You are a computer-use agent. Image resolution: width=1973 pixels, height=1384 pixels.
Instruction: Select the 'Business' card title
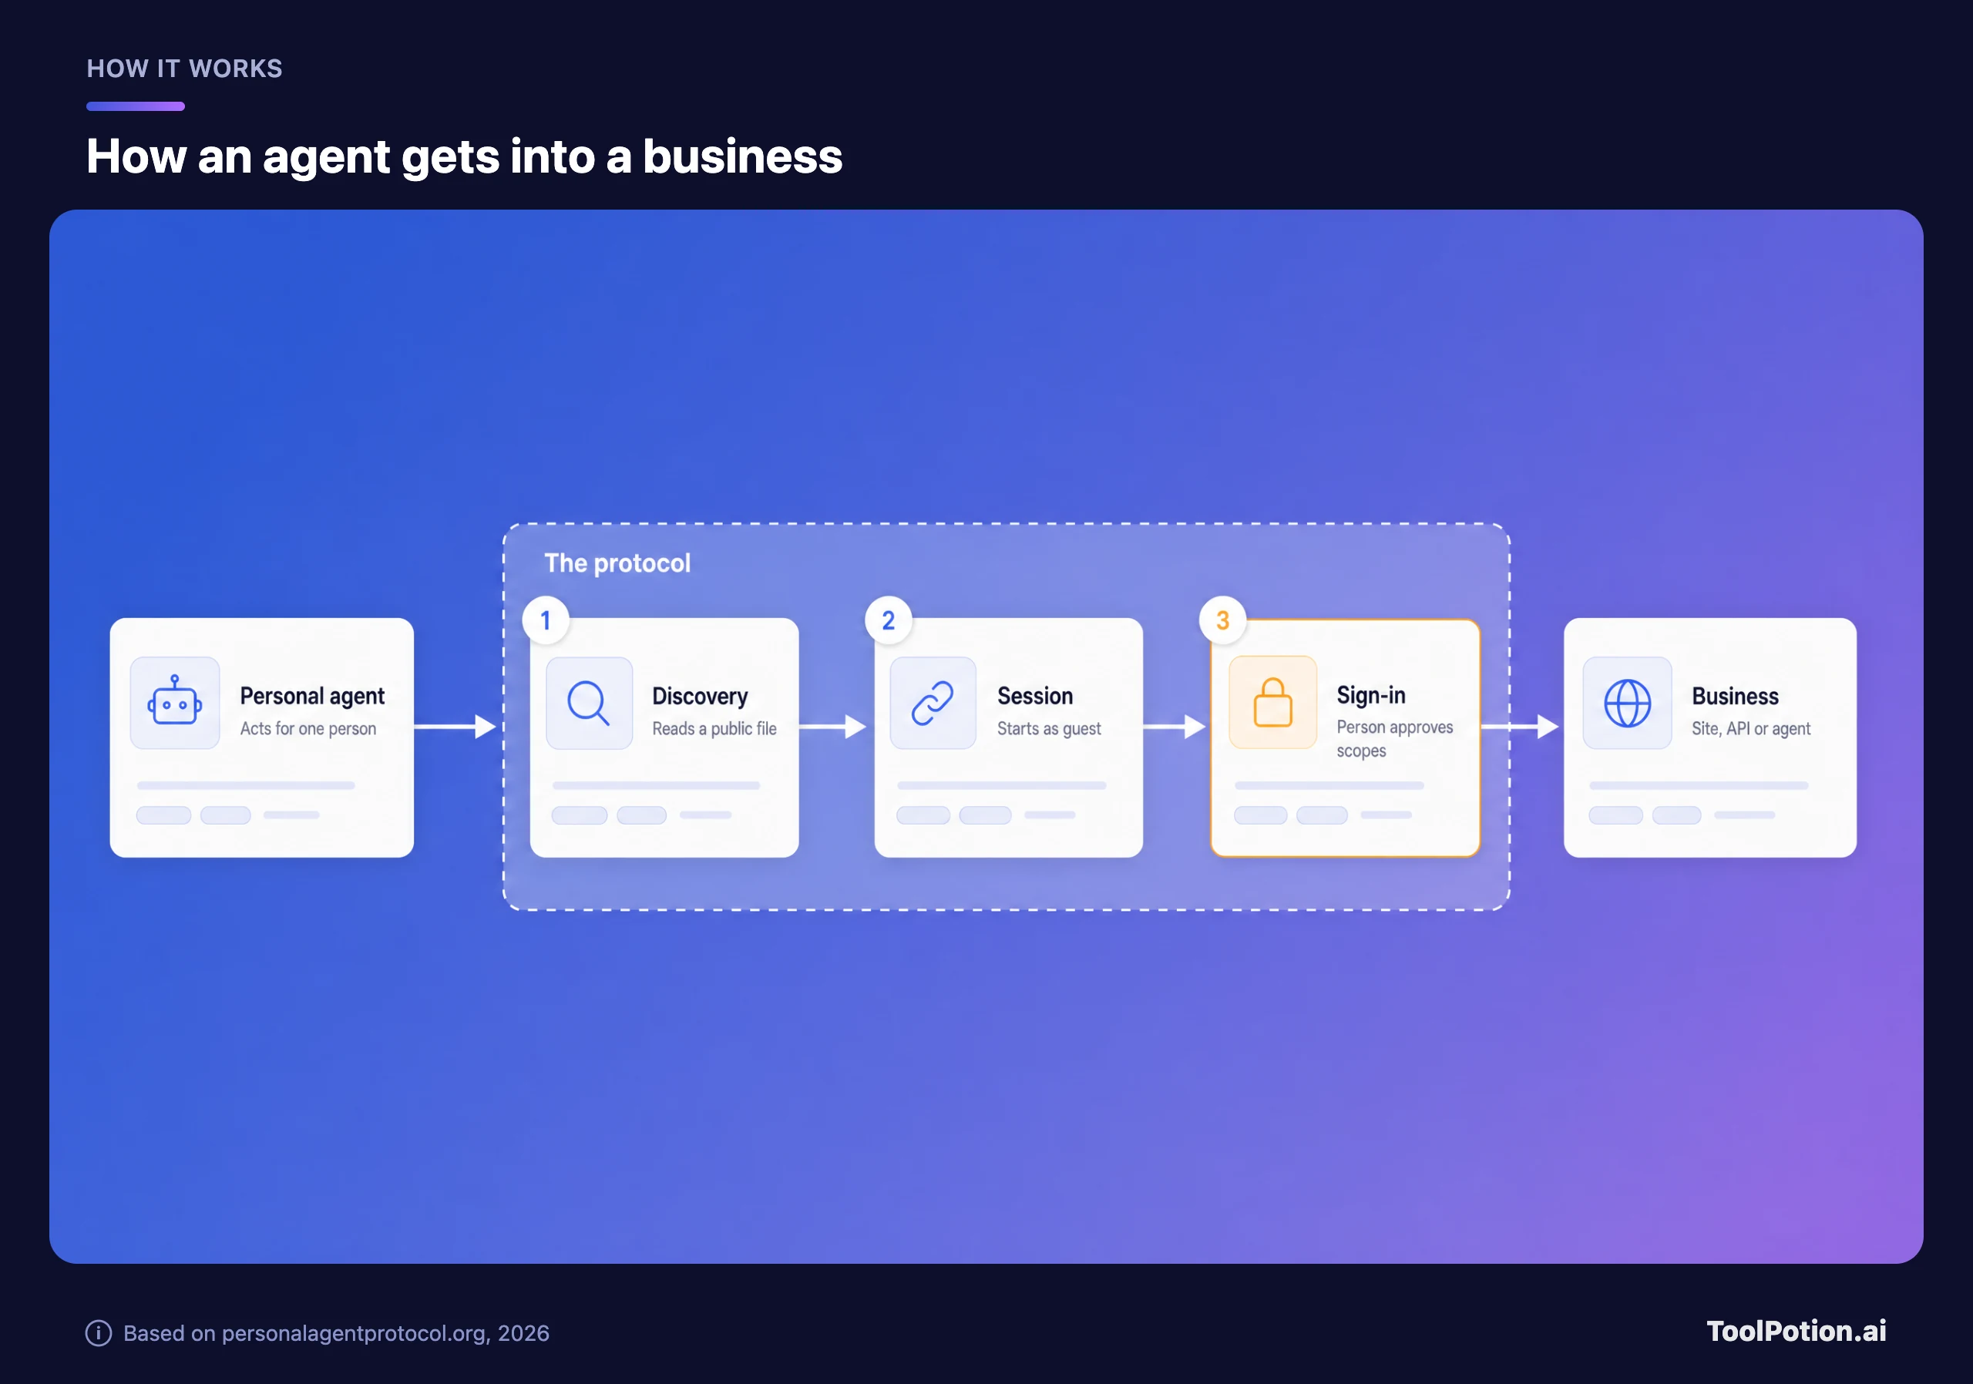[x=1735, y=696]
